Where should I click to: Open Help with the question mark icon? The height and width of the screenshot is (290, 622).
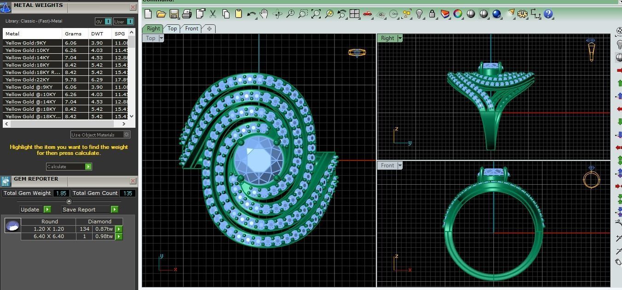tap(548, 14)
